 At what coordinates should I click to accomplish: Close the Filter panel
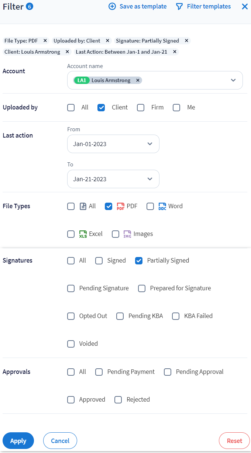coord(244,7)
